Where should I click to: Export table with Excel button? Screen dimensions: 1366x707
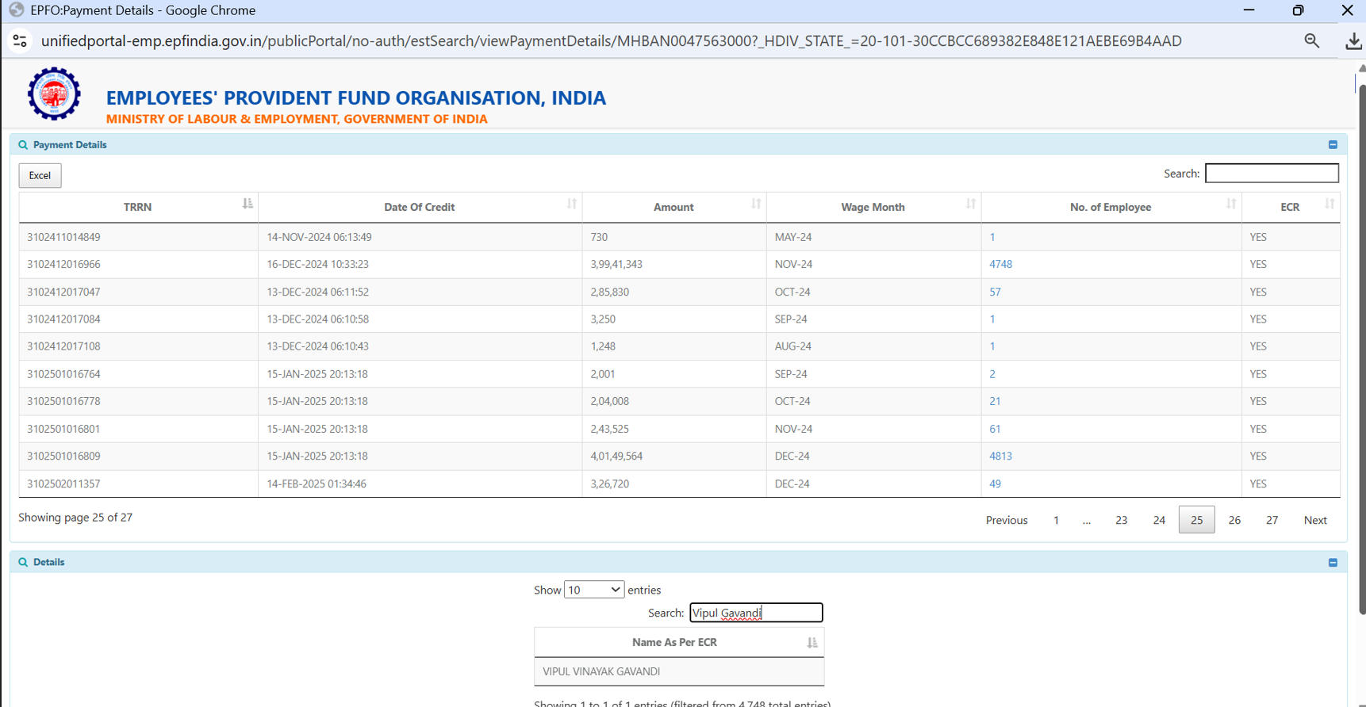(x=40, y=175)
